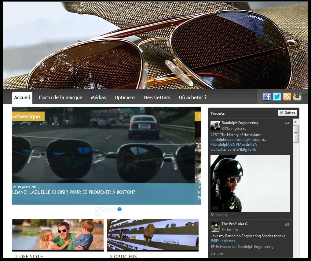Viewport: 311px width, 261px height.
Task: Open the Boston dilemma article headline
Action: (73, 192)
